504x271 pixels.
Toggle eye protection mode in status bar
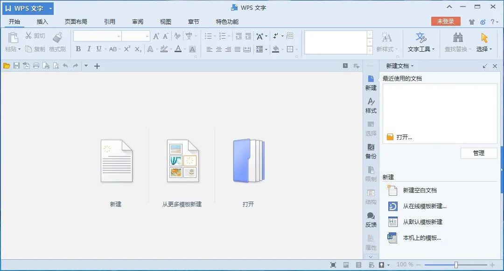pos(382,265)
